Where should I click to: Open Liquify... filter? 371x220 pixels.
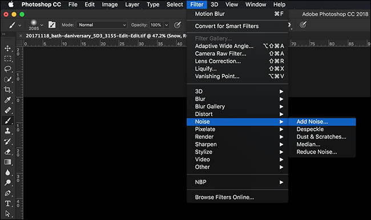point(237,69)
